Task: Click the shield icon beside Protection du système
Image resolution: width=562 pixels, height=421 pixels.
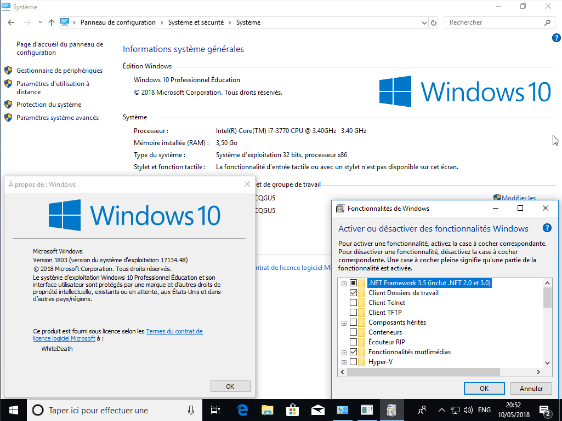Action: 8,105
